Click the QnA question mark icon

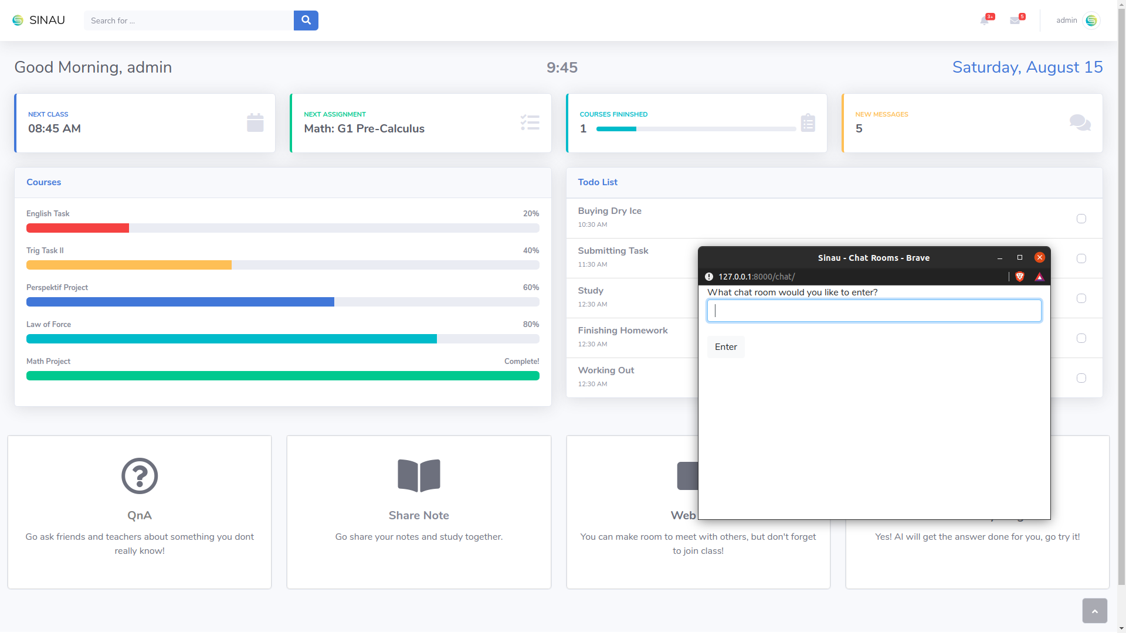tap(140, 475)
